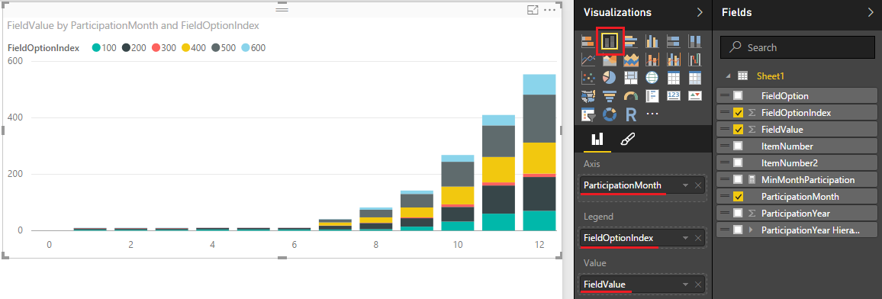Select the gauge visual

tap(630, 96)
